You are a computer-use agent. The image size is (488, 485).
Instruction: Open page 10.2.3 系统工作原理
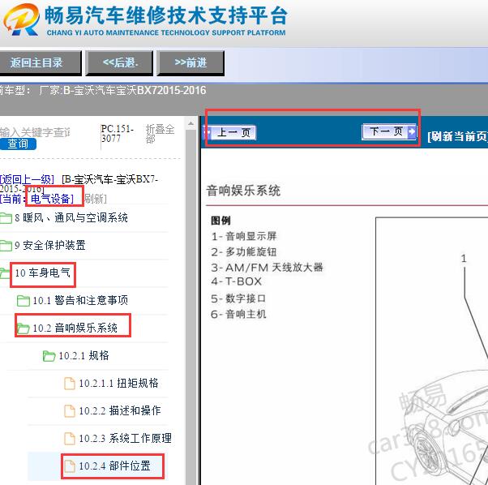click(125, 438)
